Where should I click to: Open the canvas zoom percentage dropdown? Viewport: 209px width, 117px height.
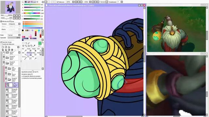click(73, 2)
